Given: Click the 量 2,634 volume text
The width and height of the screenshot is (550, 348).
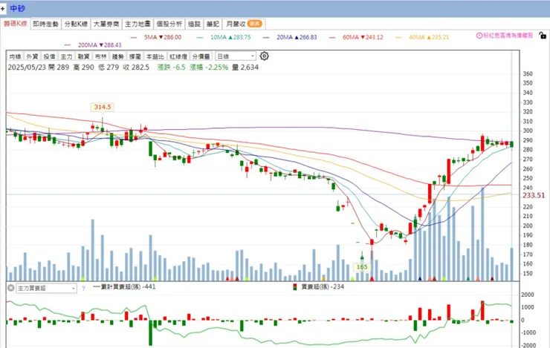Looking at the screenshot, I should coord(245,68).
